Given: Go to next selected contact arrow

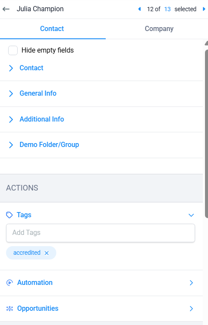Looking at the screenshot, I should click(204, 9).
